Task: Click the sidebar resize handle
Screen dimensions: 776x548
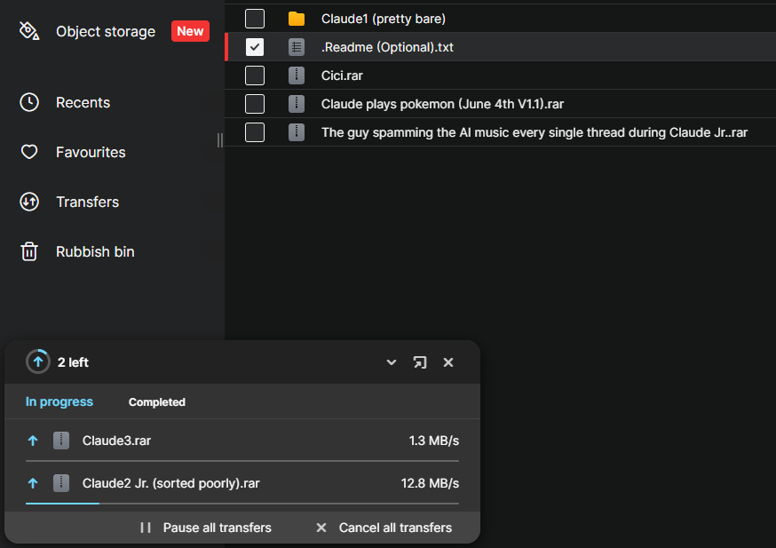Action: [x=219, y=140]
